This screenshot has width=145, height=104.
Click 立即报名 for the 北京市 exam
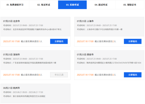(59, 41)
